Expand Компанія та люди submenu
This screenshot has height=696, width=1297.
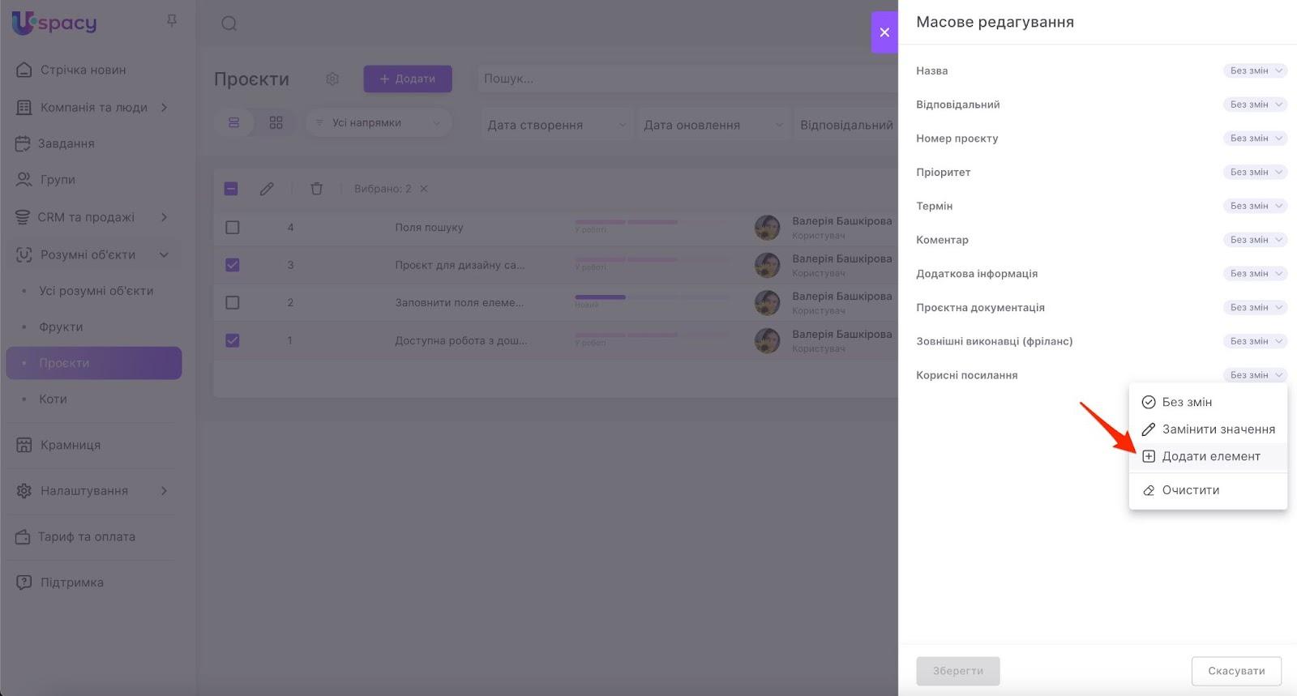(165, 107)
